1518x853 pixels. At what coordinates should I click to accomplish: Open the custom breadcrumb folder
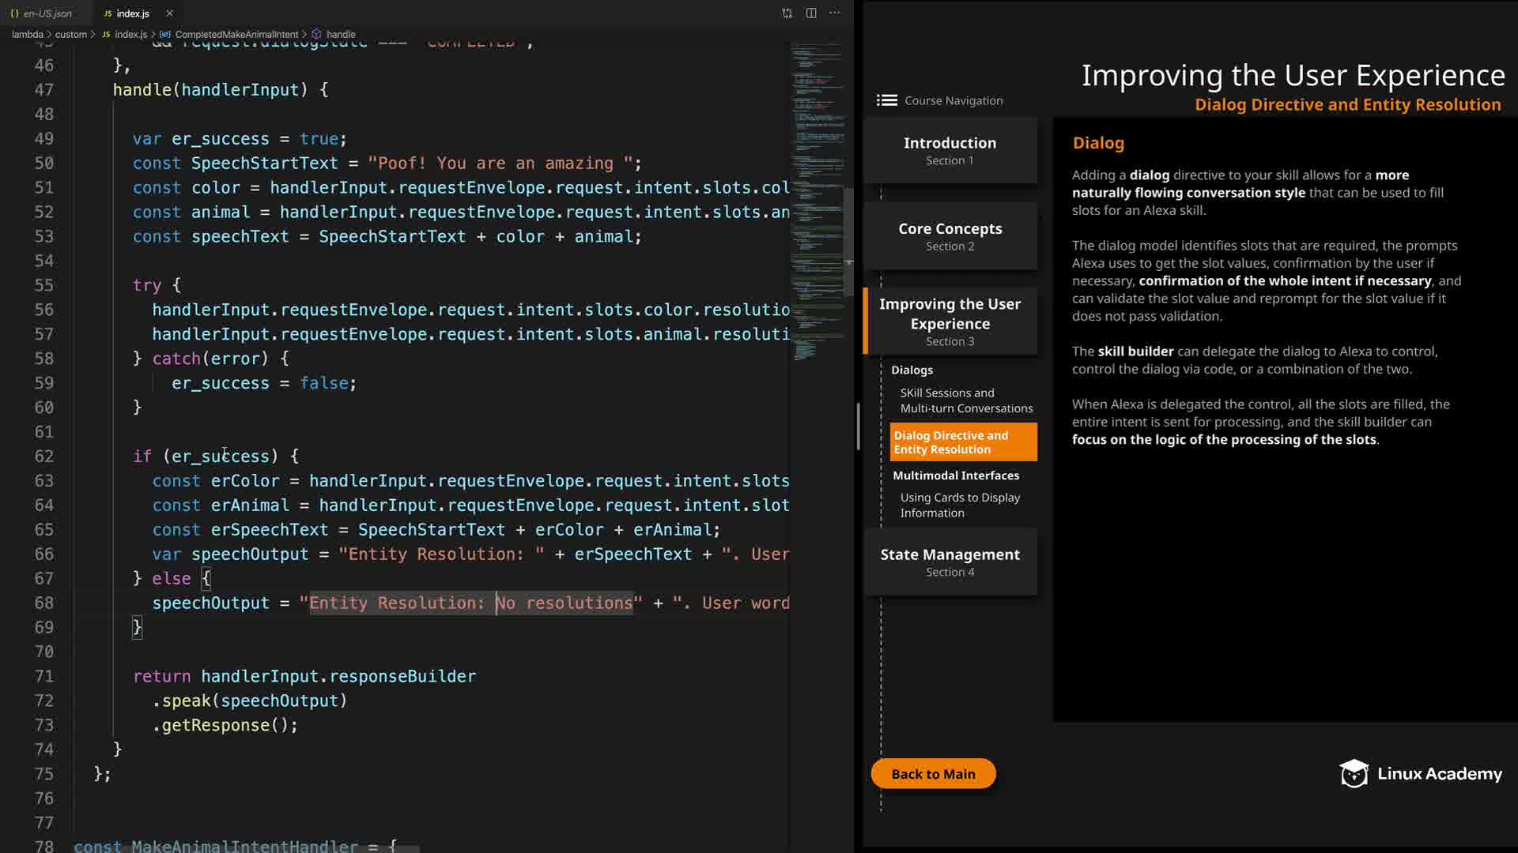[70, 35]
